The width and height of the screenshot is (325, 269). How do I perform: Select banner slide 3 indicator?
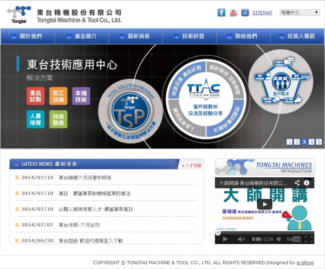(304, 142)
